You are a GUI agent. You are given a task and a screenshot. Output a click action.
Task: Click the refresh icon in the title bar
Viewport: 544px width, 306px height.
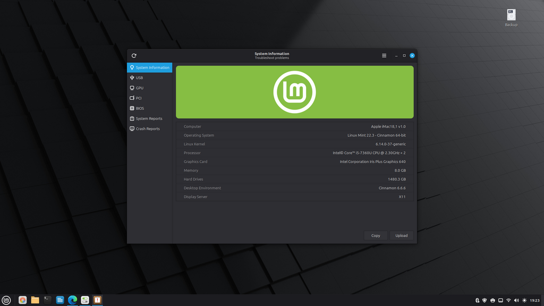pos(134,55)
